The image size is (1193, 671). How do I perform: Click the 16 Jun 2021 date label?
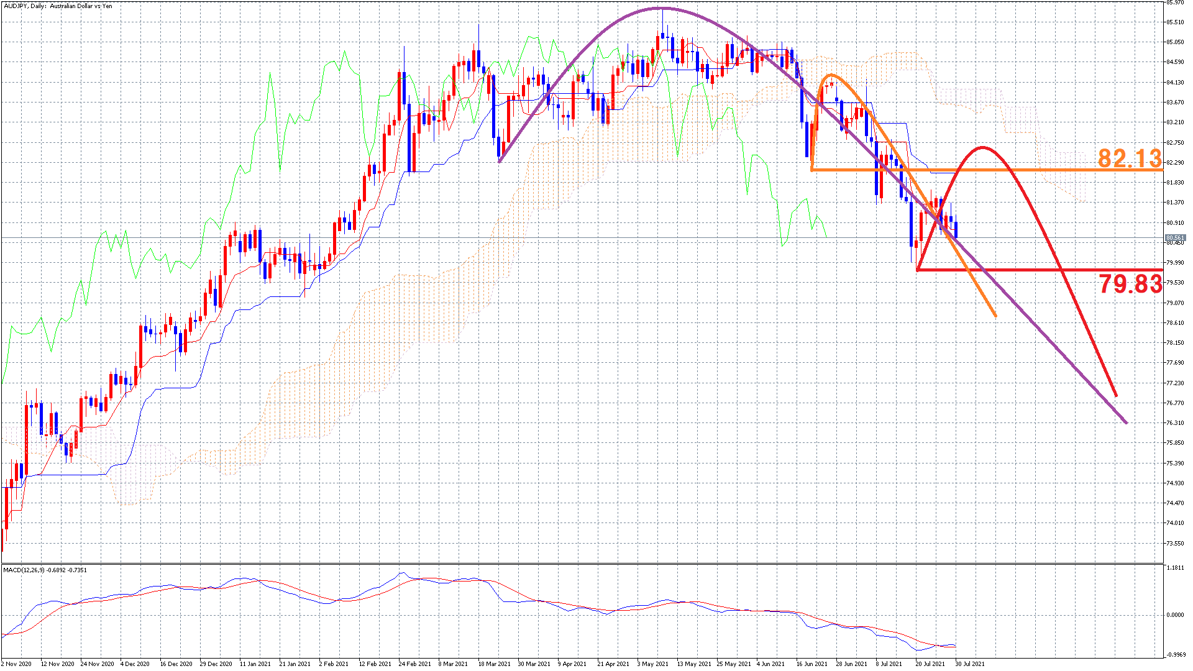[x=811, y=664]
